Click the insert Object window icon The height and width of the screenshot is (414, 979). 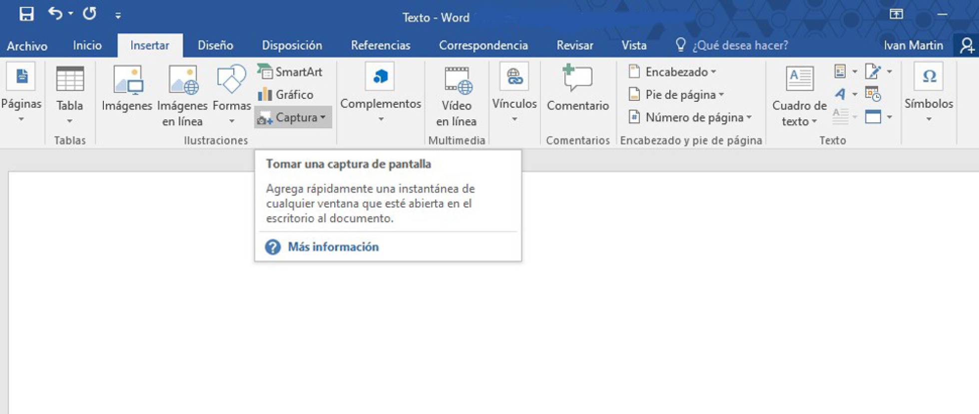click(873, 117)
